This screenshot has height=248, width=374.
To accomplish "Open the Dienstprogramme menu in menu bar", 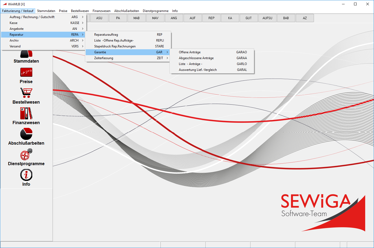I will (x=156, y=11).
